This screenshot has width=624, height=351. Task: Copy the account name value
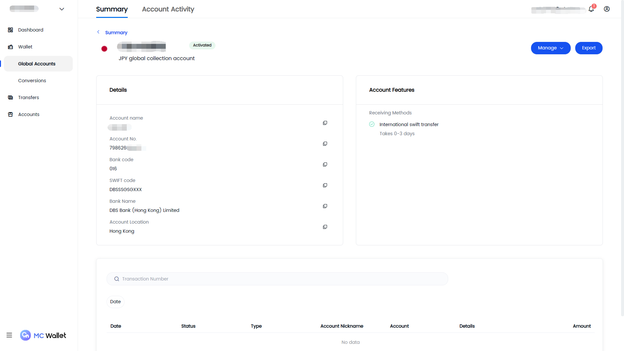[x=325, y=123]
